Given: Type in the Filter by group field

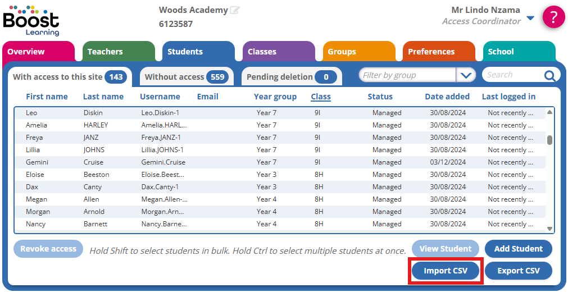Looking at the screenshot, I should click(407, 75).
